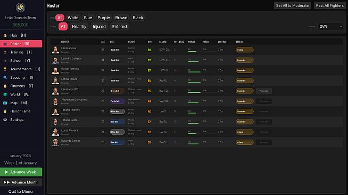Click the name Leandro Campos

71,59
